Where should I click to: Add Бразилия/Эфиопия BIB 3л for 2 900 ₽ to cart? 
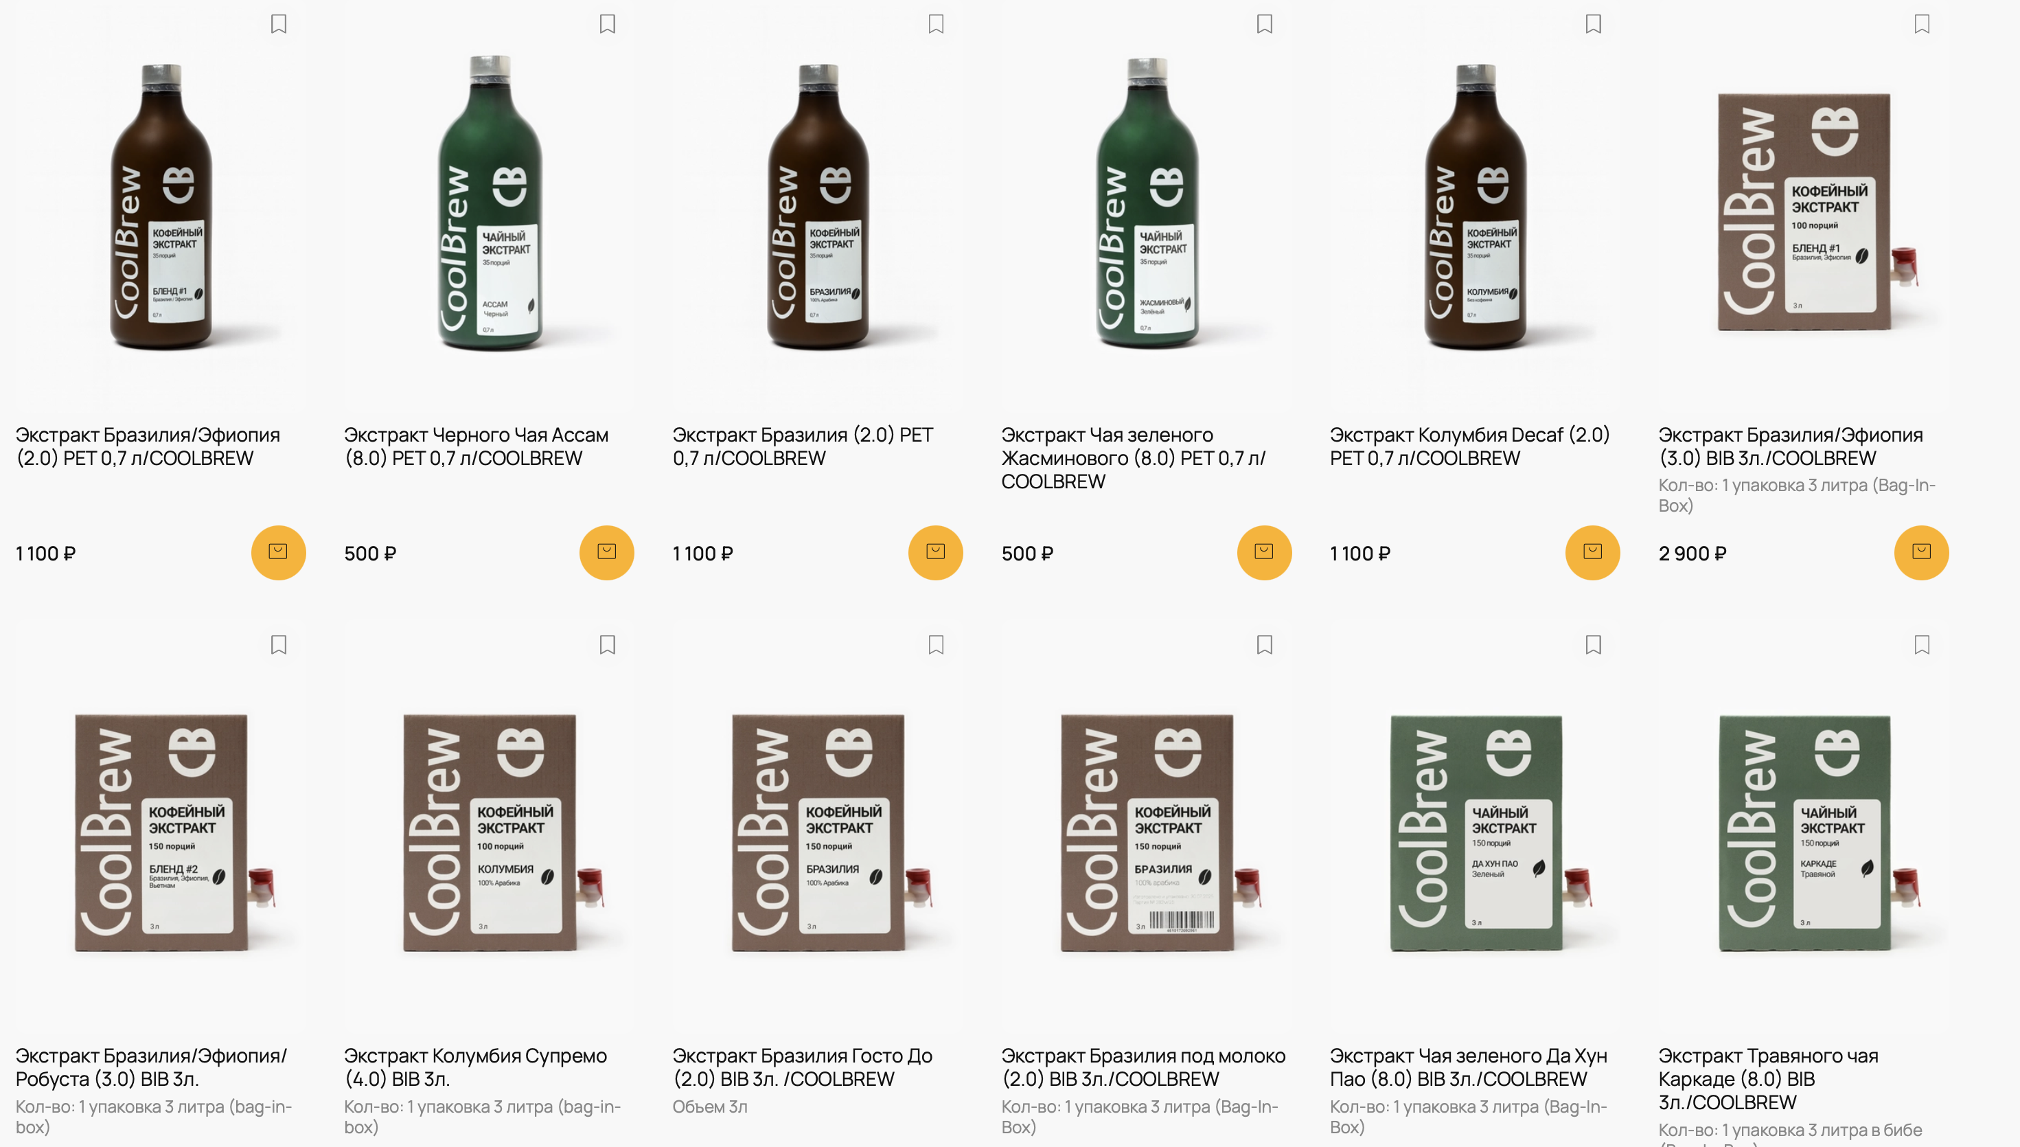click(x=1922, y=552)
